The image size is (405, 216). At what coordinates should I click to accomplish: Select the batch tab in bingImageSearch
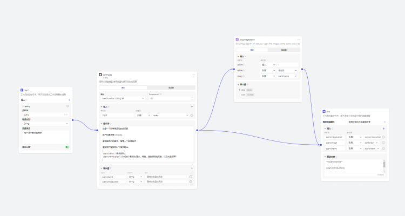pyautogui.click(x=284, y=50)
